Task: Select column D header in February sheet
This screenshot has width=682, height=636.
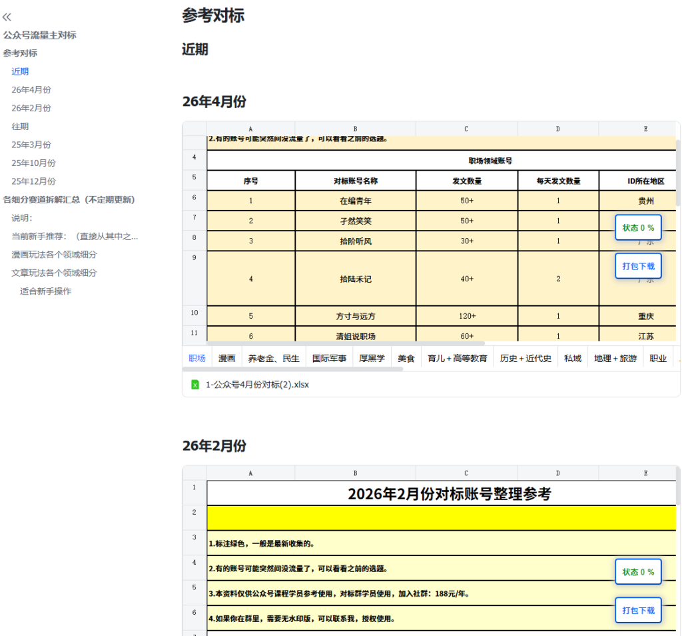Action: [558, 473]
